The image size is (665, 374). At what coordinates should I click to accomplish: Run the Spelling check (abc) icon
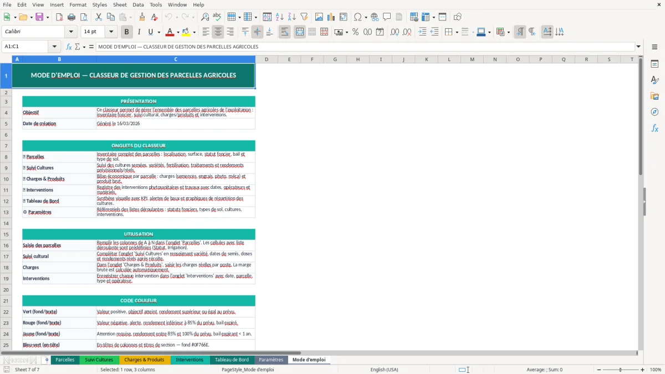(x=217, y=17)
